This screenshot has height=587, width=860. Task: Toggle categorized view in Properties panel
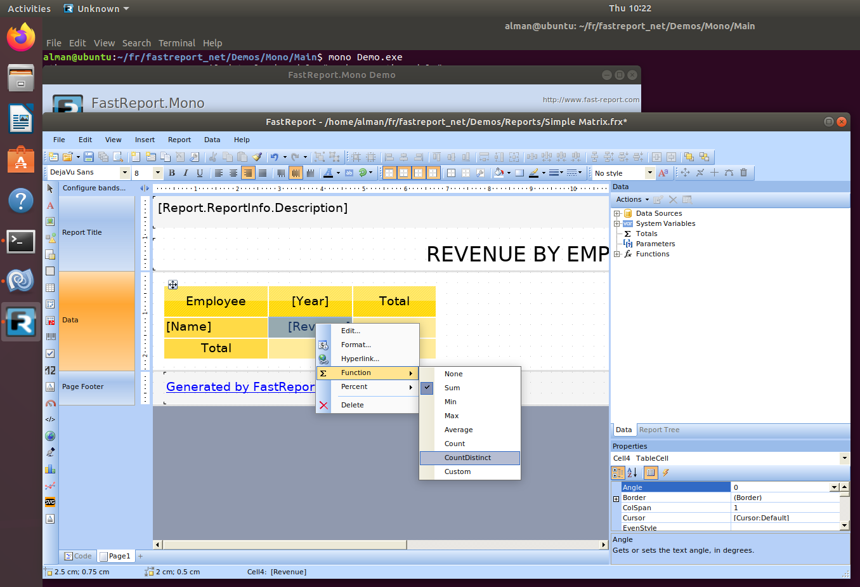(x=618, y=473)
